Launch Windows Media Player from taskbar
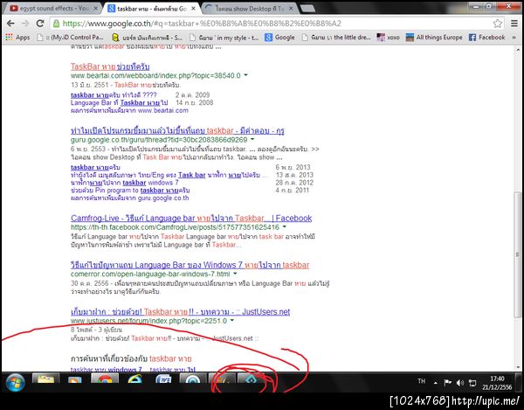This screenshot has height=410, width=524. pyautogui.click(x=75, y=379)
